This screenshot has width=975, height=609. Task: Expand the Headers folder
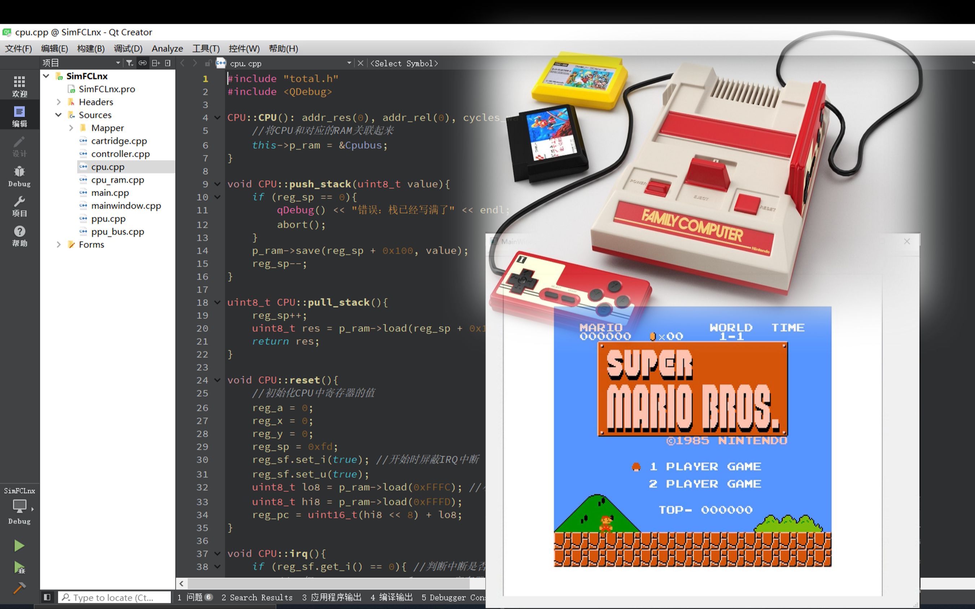58,102
